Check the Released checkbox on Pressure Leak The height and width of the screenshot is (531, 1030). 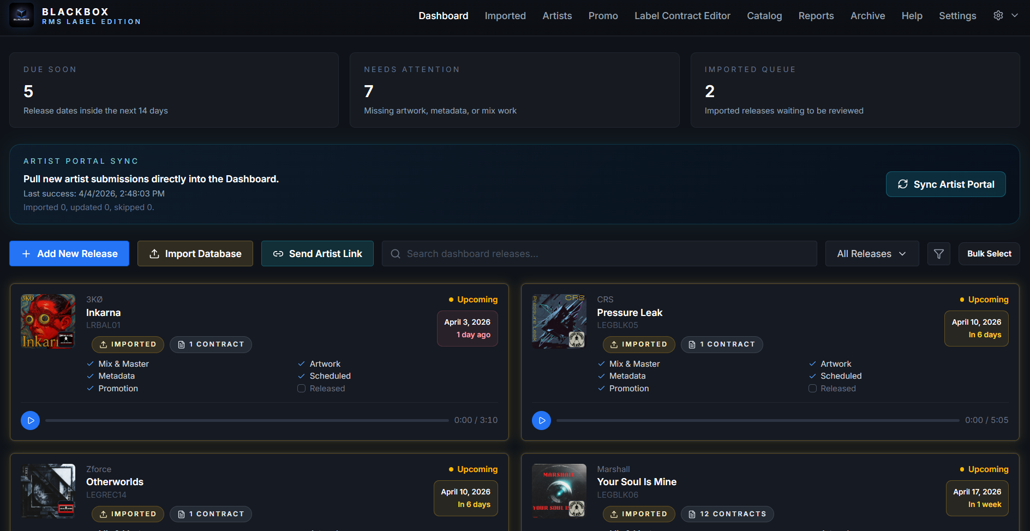[812, 388]
